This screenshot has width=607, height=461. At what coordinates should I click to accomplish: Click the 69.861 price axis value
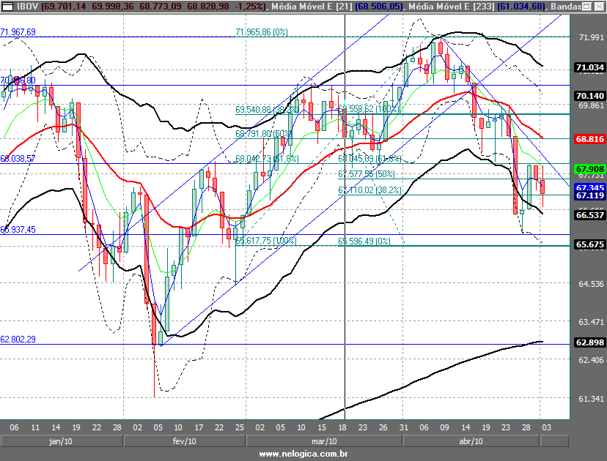591,105
